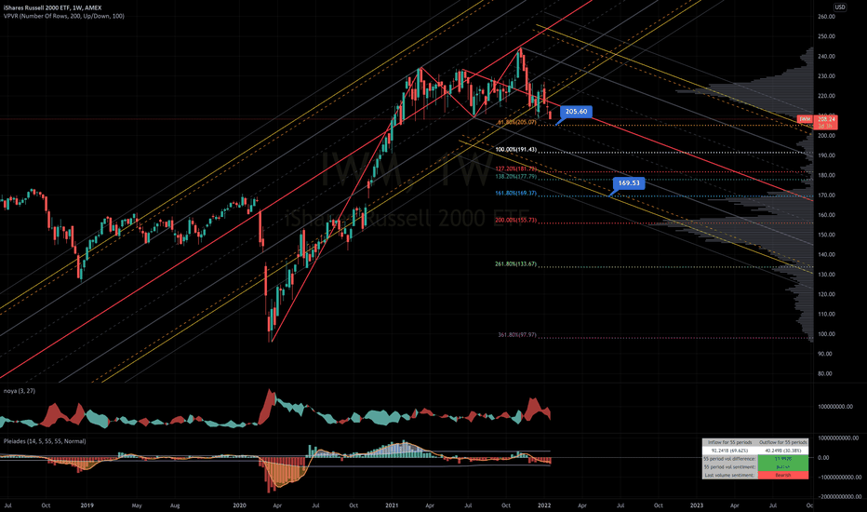Image resolution: width=867 pixels, height=512 pixels.
Task: Click the 'Last volume sentiment' row label
Action: tap(730, 476)
